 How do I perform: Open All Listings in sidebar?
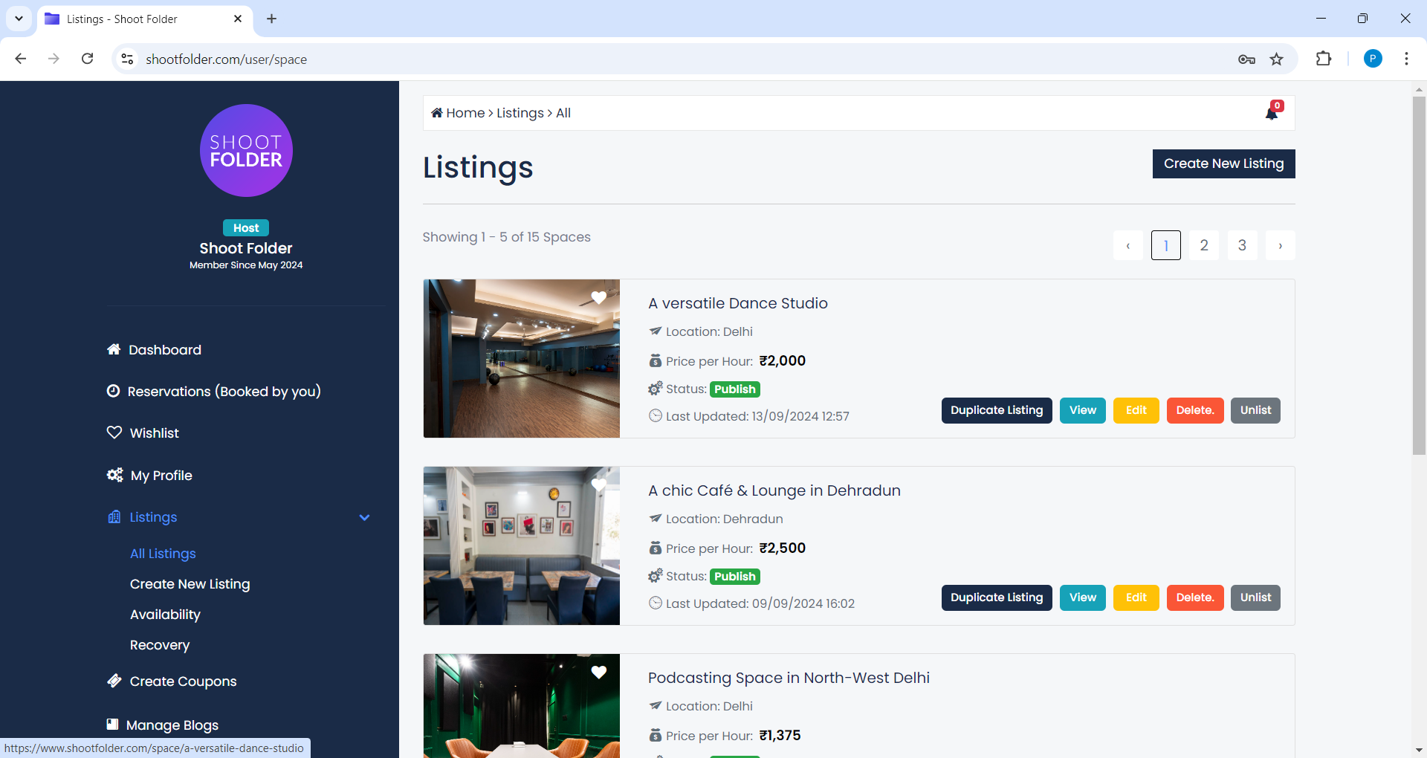point(163,554)
